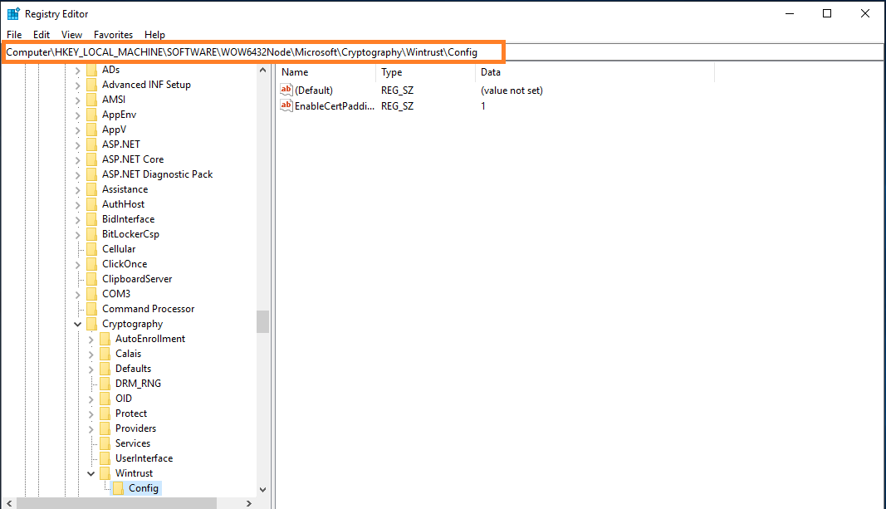886x509 pixels.
Task: Click the BidInterface folder icon
Action: point(91,220)
